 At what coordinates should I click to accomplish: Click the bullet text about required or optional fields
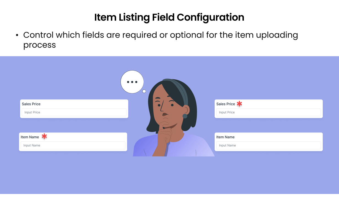160,35
